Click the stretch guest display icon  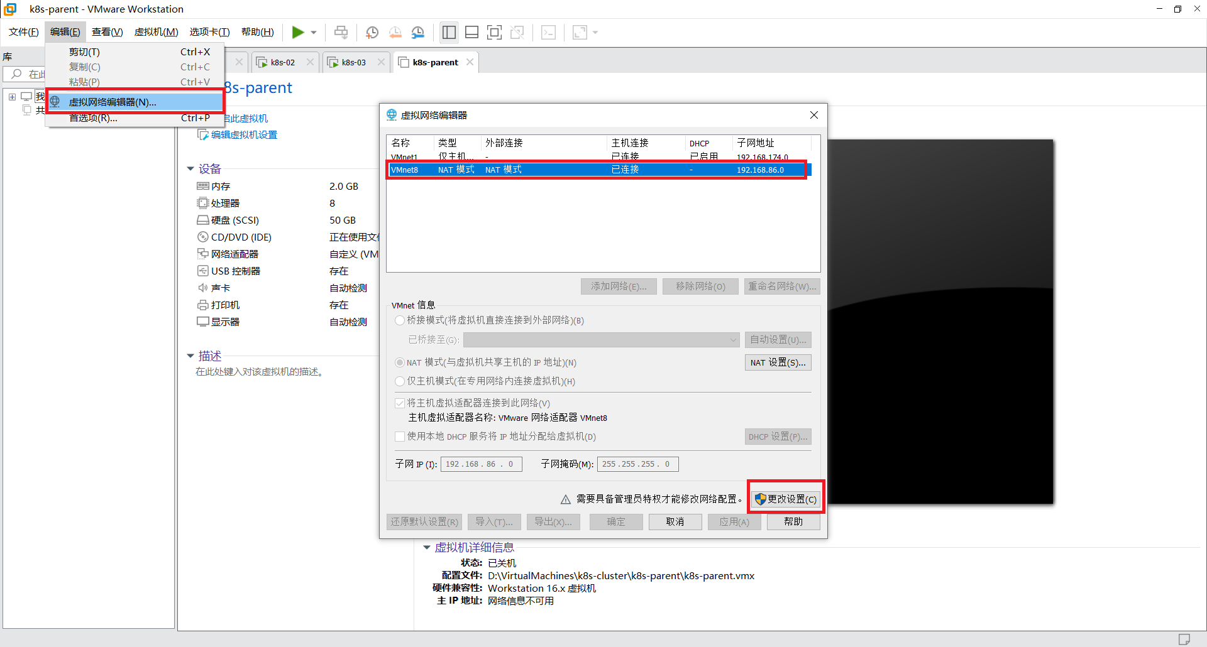tap(580, 32)
